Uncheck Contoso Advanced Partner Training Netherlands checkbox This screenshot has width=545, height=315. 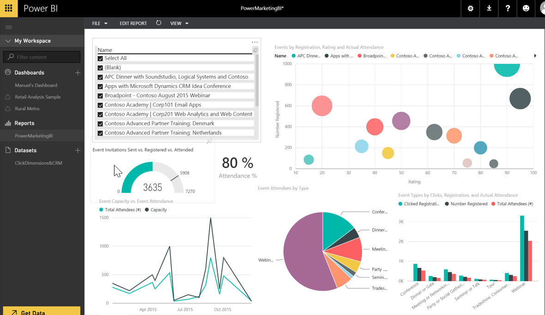(100, 133)
